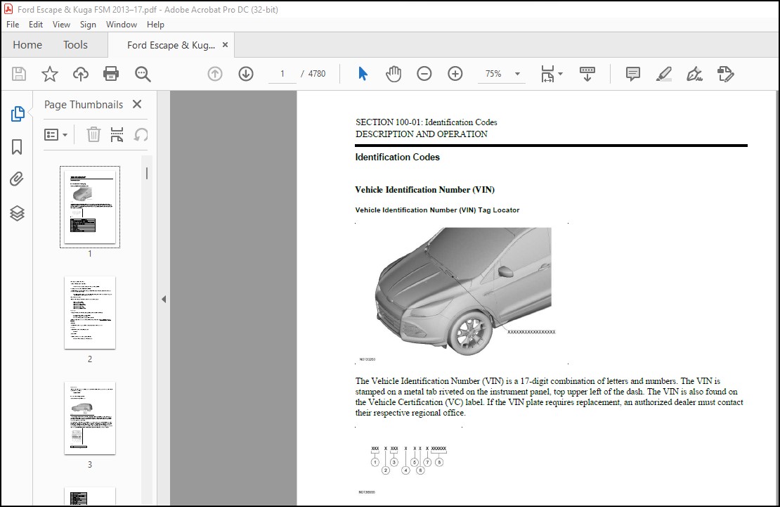Open the zoom level dropdown at 75%
This screenshot has width=780, height=507.
[518, 73]
